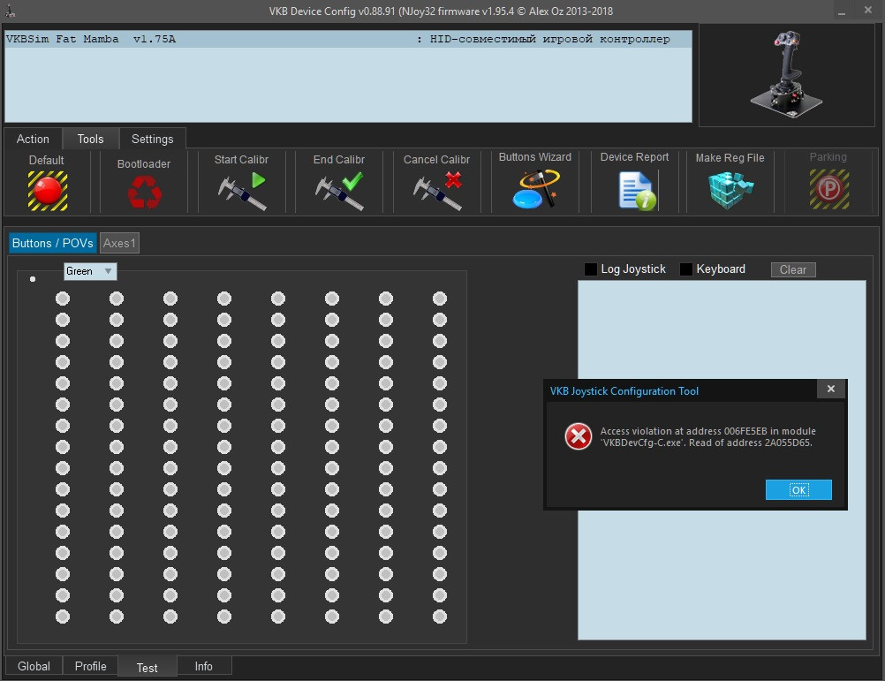Launch the Bootloader recycle icon

pyautogui.click(x=144, y=192)
